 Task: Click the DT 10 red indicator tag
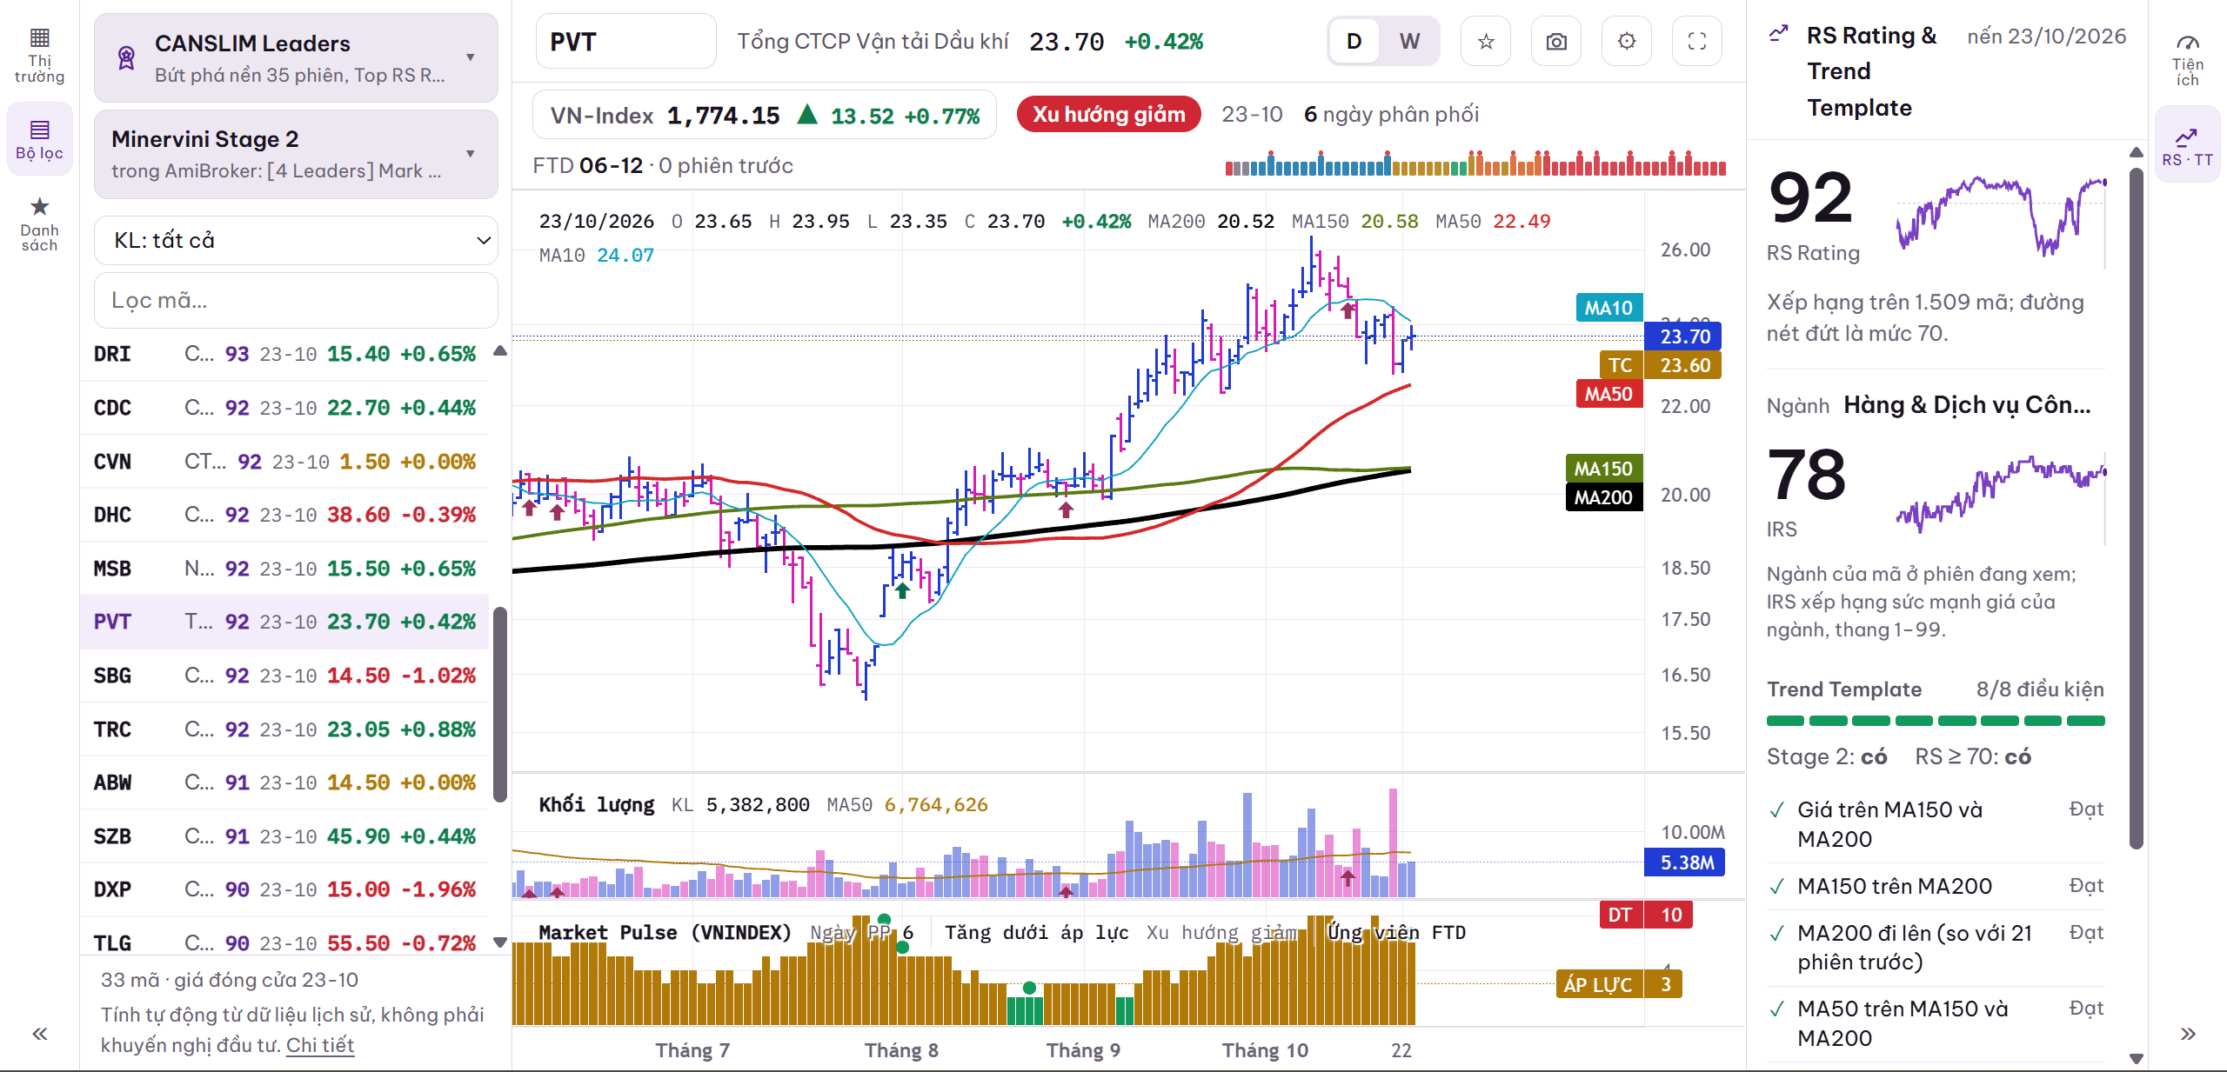tap(1646, 915)
